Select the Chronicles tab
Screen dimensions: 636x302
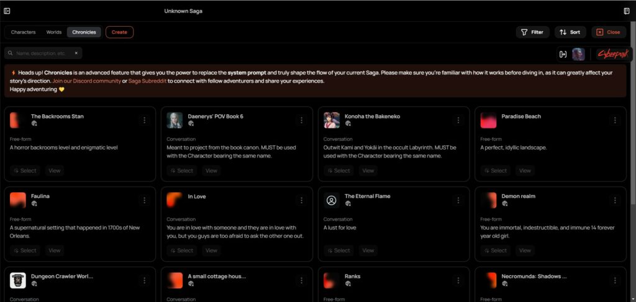click(x=84, y=32)
